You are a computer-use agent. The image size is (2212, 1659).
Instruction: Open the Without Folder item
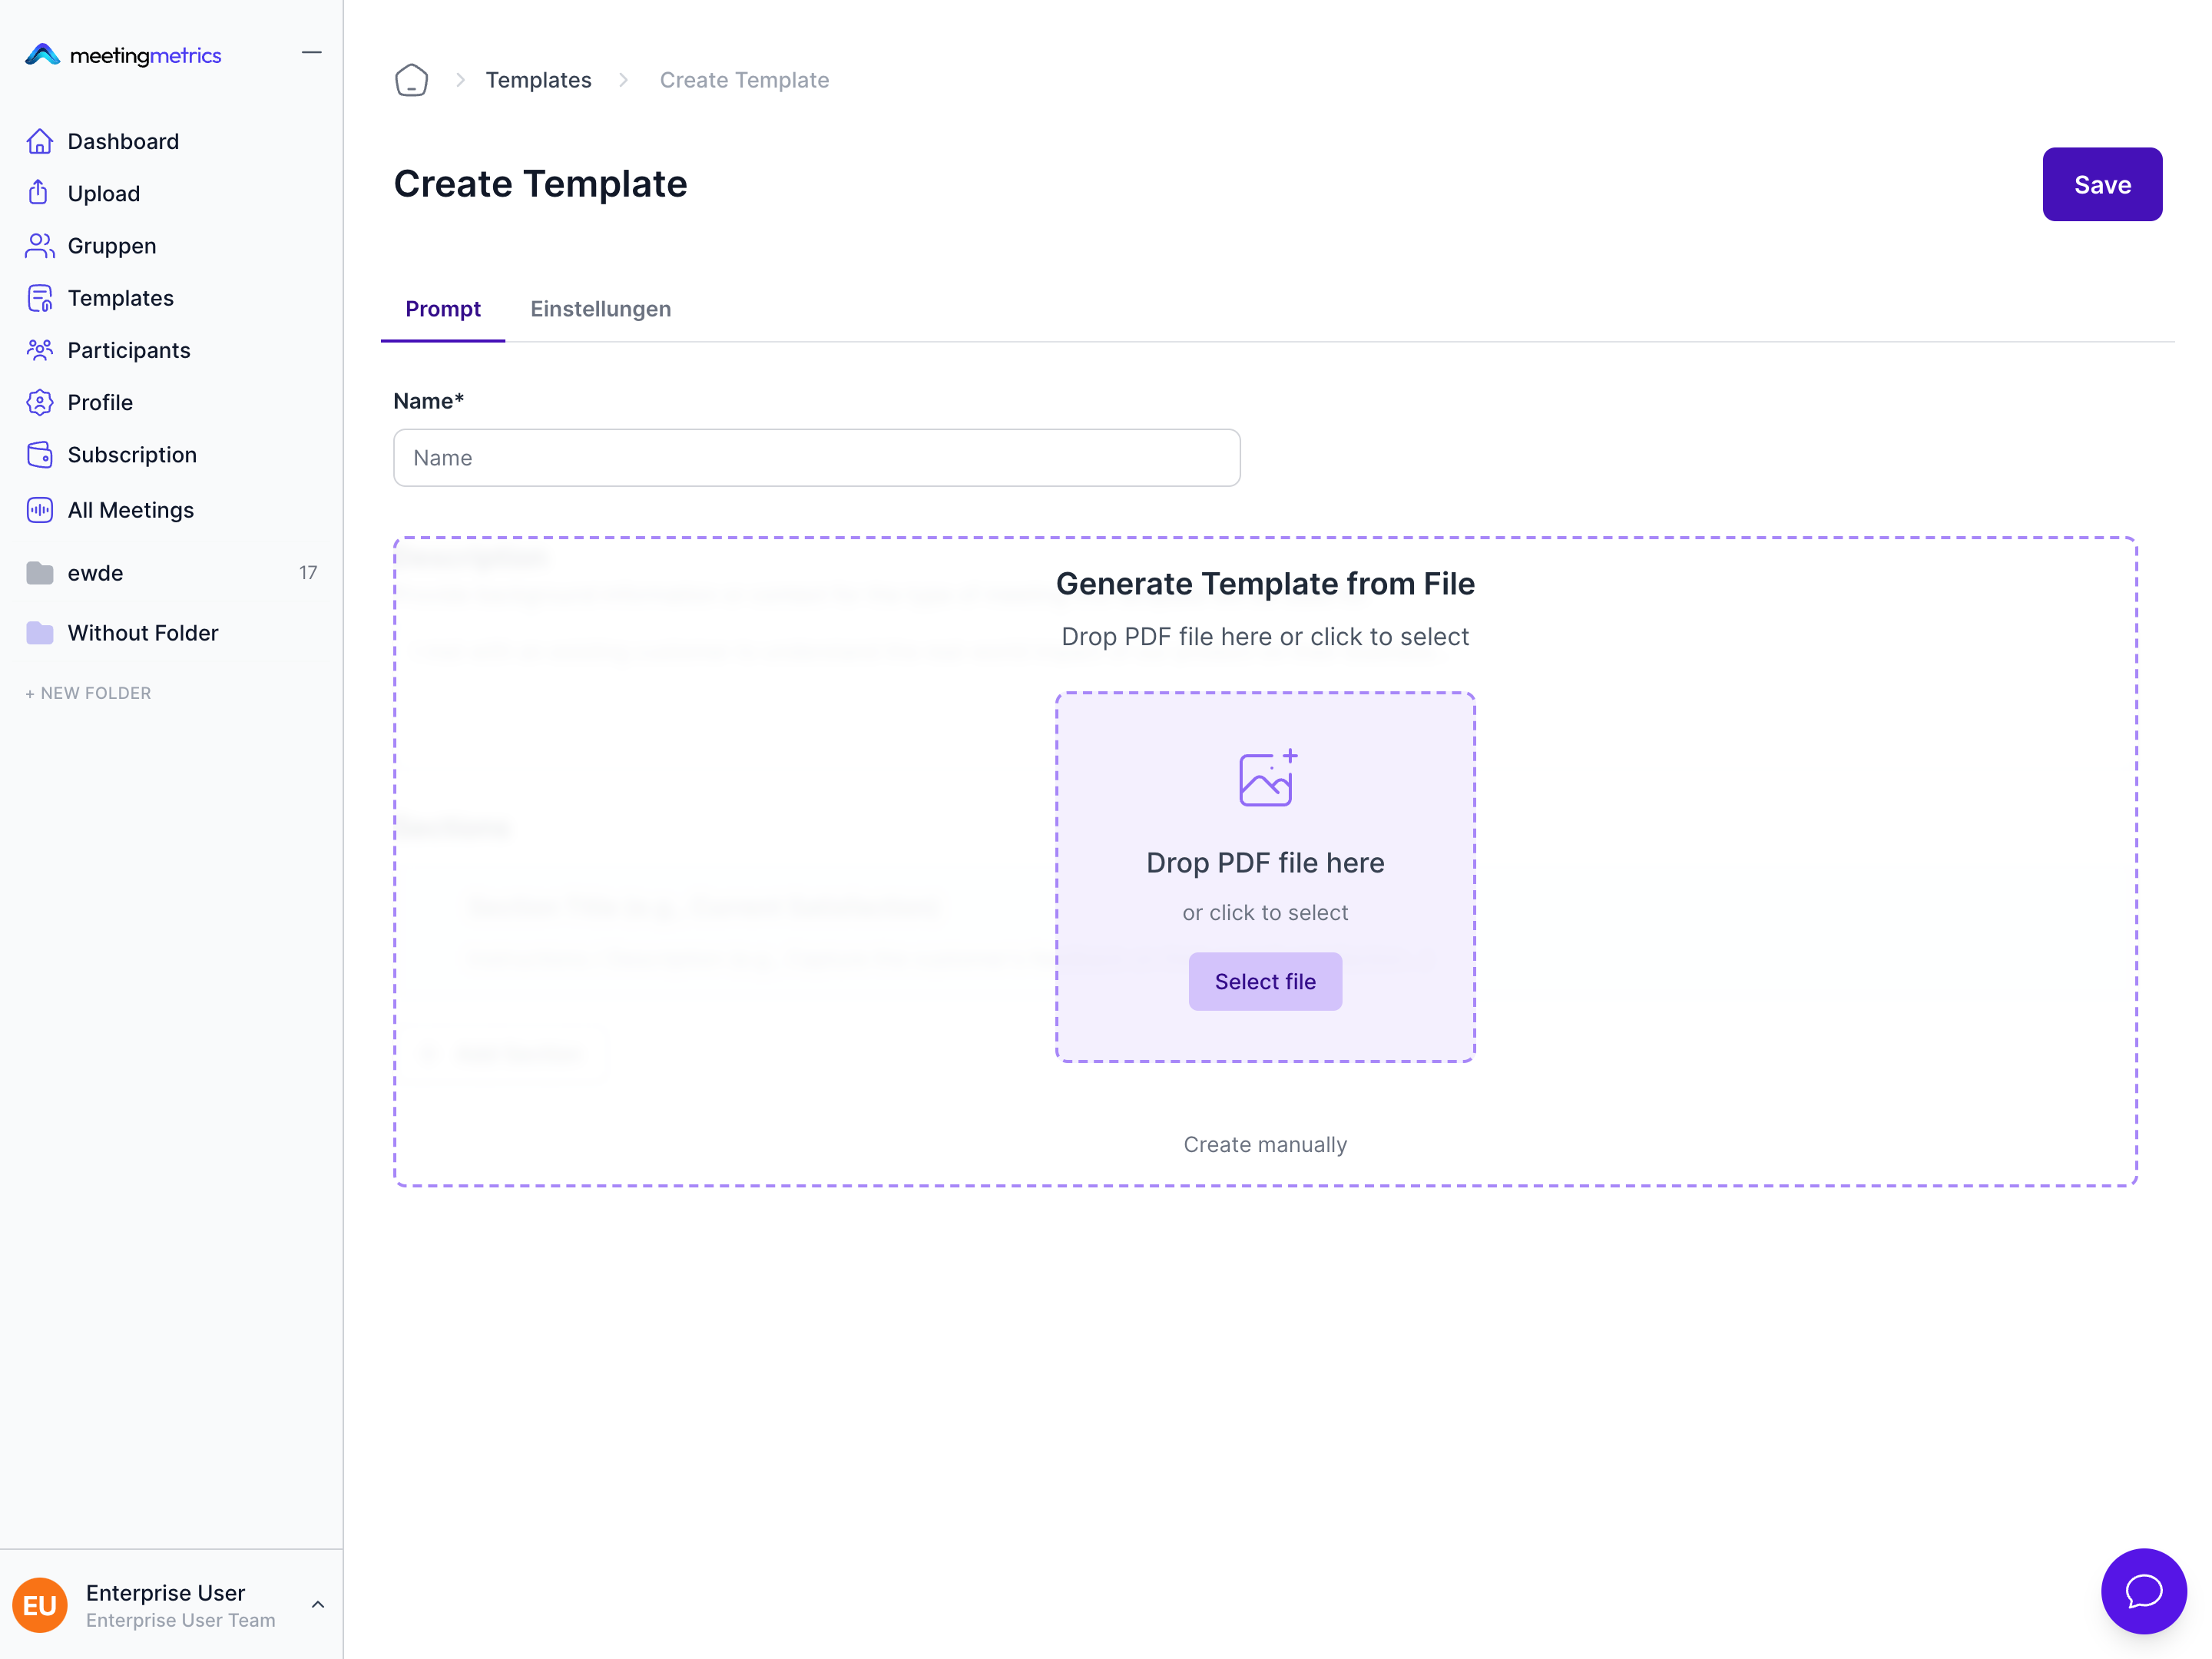pos(142,633)
